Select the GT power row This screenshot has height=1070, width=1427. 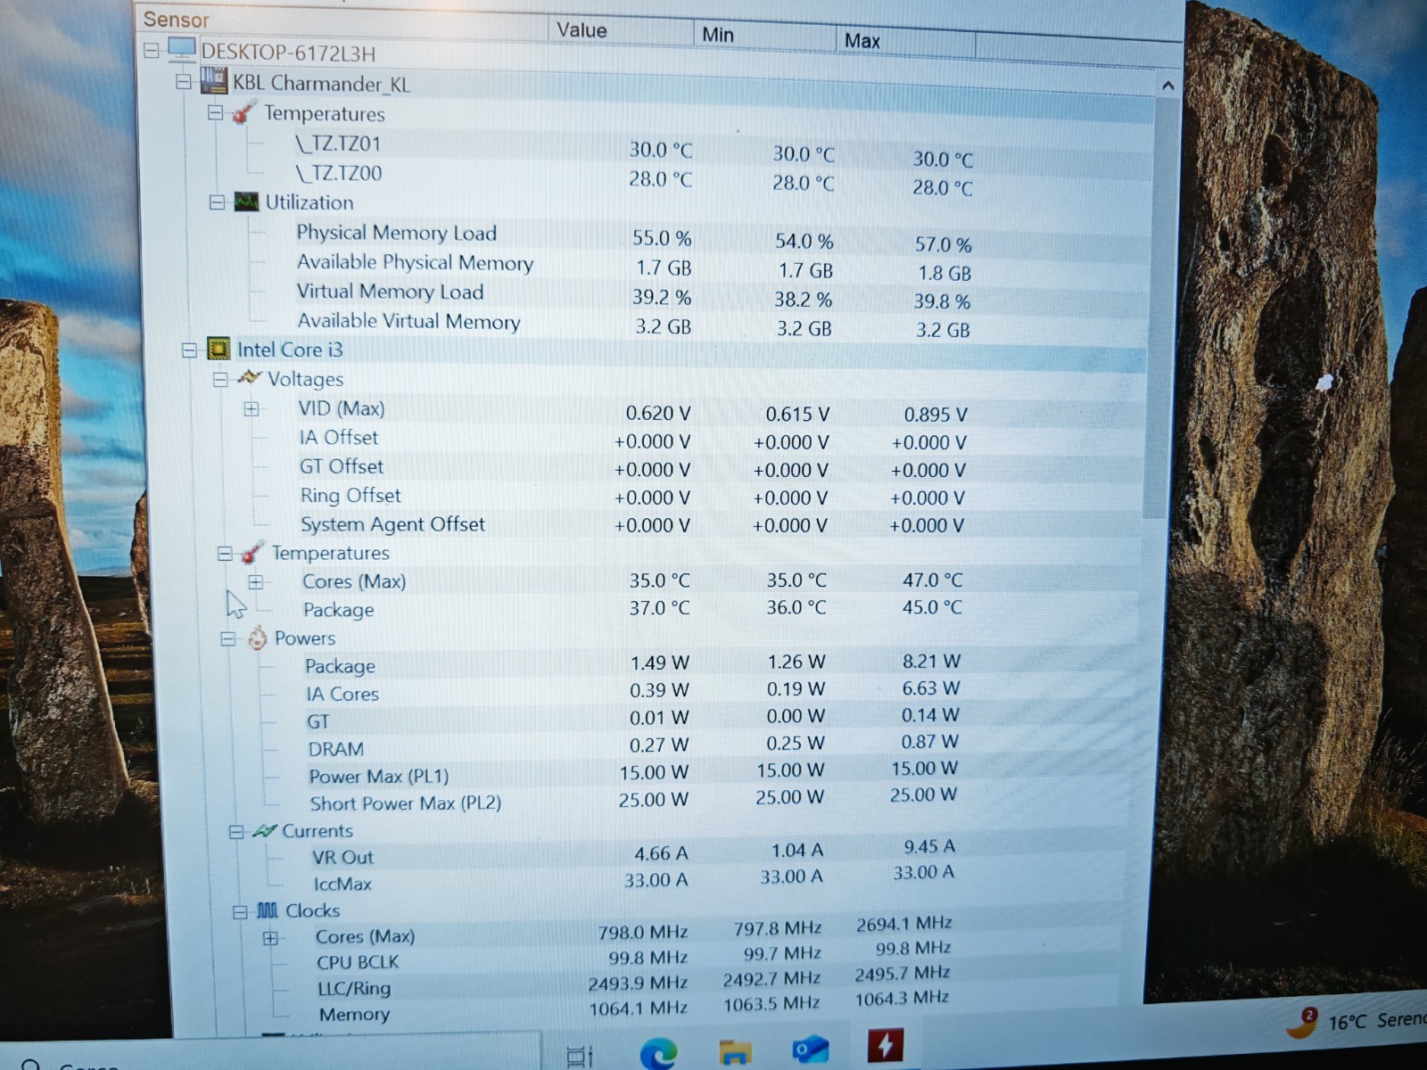(633, 720)
